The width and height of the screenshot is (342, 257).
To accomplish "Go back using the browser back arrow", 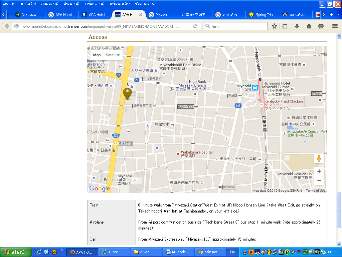I will tap(7, 26).
